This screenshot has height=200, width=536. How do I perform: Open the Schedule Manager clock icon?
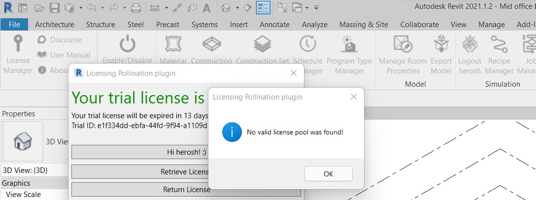307,44
